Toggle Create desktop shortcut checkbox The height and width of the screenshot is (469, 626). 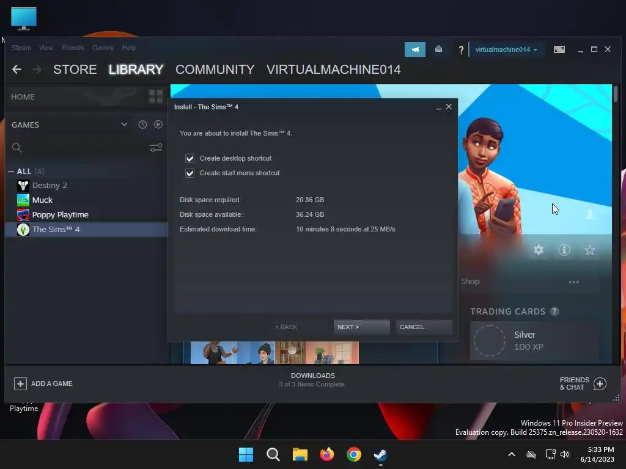(190, 158)
